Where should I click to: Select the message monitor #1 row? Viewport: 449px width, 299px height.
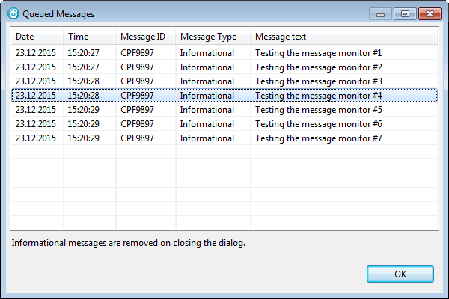tap(224, 52)
